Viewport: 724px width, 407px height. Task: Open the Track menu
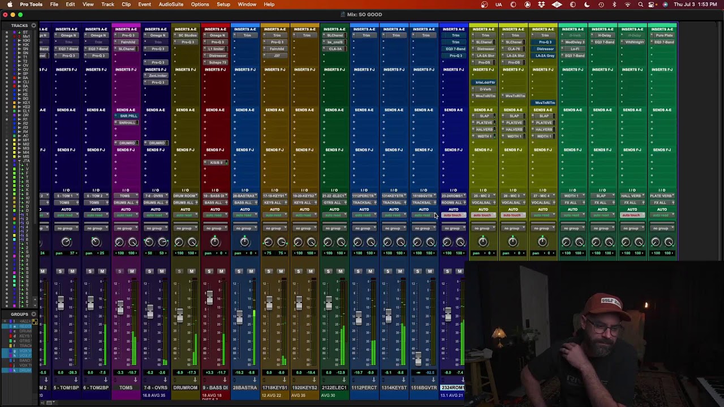click(107, 5)
